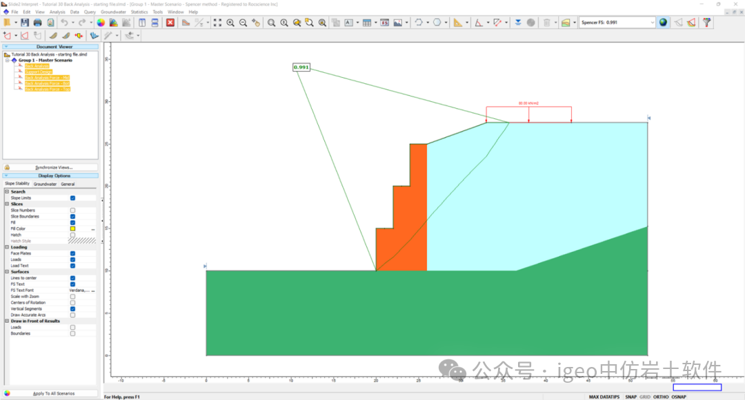Click the funnel filter surfaces icon

point(707,23)
